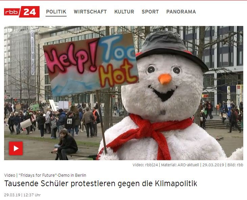Click the rbb24 logo

(x=22, y=12)
